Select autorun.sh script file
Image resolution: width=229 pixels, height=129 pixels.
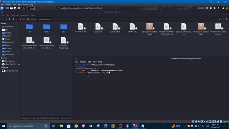point(98,28)
